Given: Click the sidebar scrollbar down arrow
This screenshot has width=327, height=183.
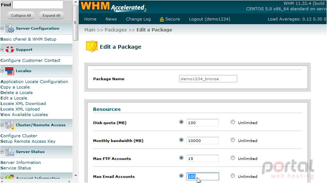Looking at the screenshot, I should (76, 176).
